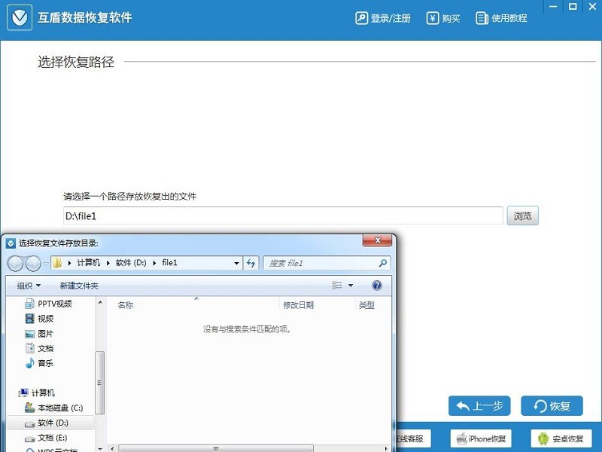Minimize the main application window

pyautogui.click(x=553, y=6)
